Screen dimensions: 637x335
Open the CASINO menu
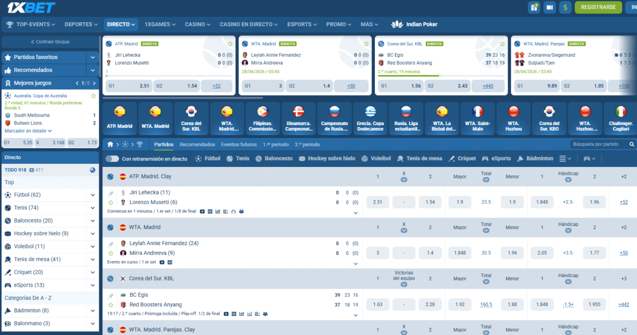point(197,24)
